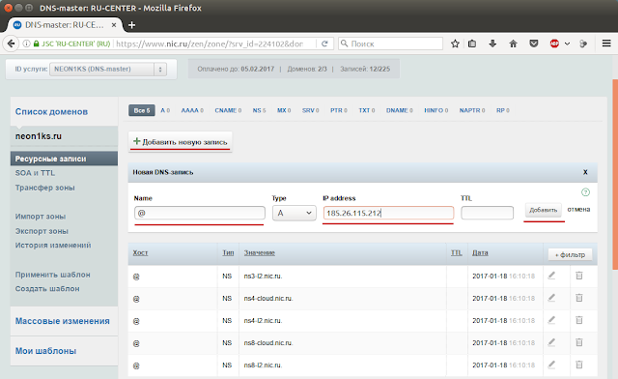618x379 pixels.
Task: Select the Все 5 filter tab
Action: point(142,110)
